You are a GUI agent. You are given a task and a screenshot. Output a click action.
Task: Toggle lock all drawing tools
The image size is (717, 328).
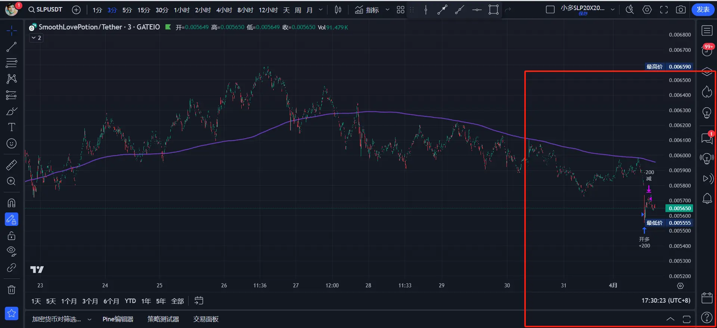(x=12, y=236)
